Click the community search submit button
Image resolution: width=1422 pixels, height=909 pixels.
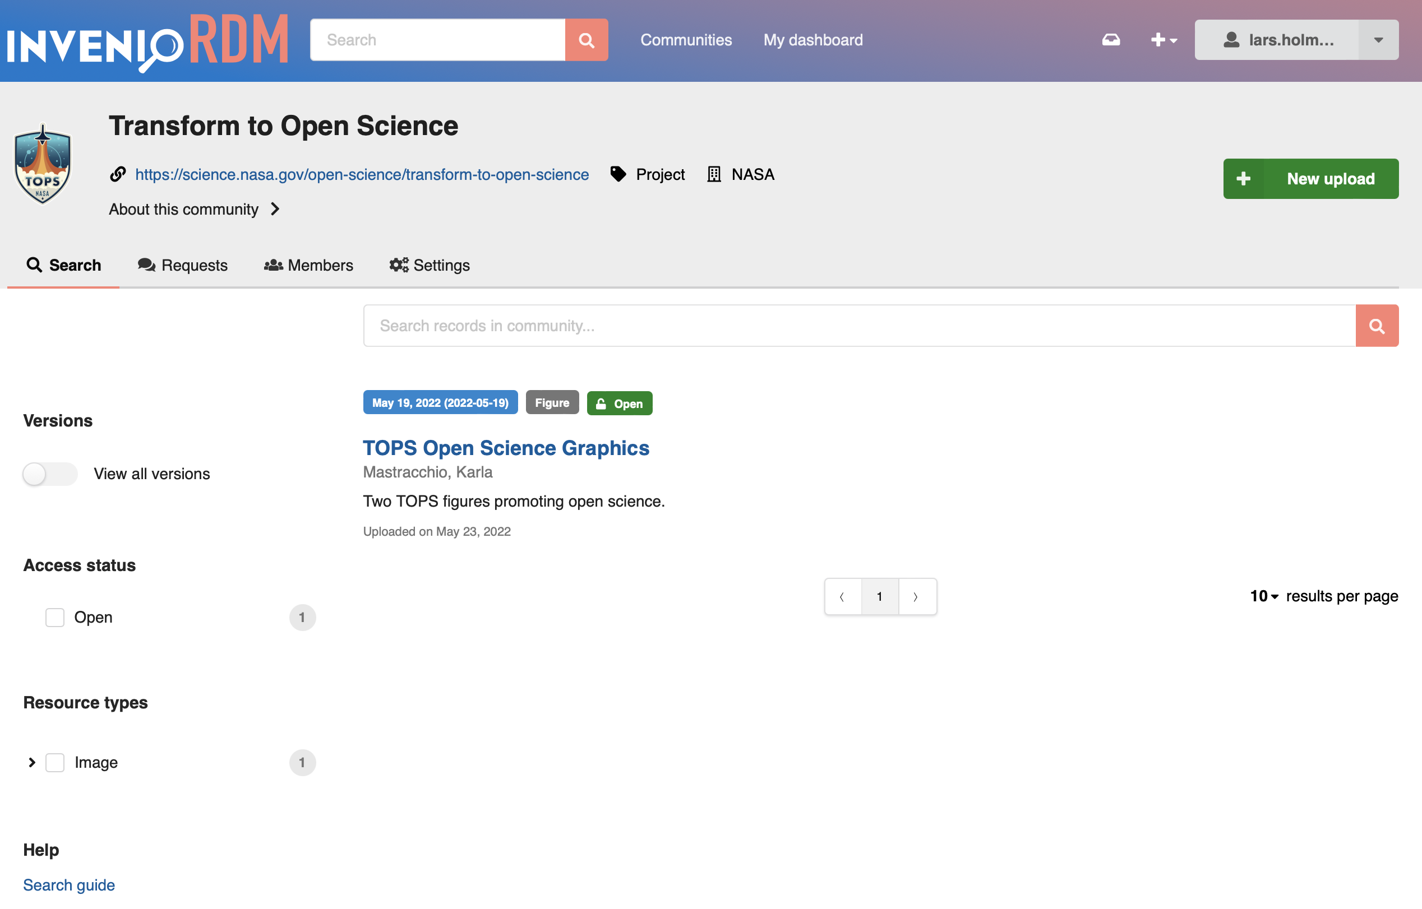click(1377, 326)
